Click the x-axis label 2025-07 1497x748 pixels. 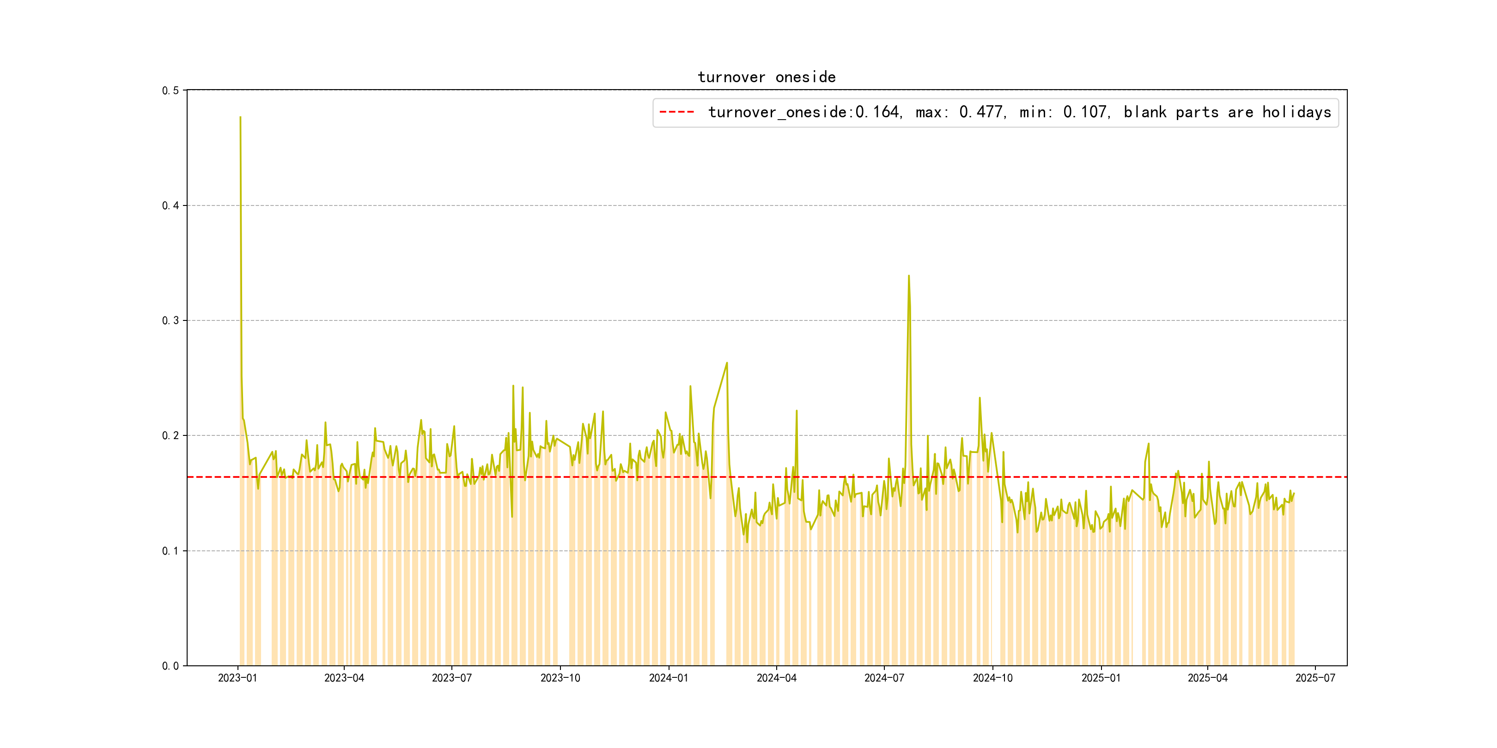click(x=1315, y=678)
